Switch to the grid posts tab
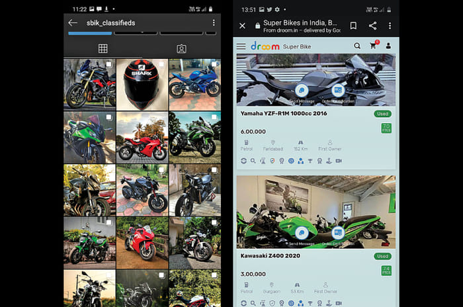Viewport: 463px width, 307px height. pyautogui.click(x=103, y=48)
